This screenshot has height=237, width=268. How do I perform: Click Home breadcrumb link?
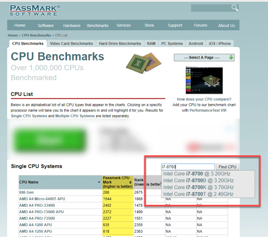tap(13, 35)
